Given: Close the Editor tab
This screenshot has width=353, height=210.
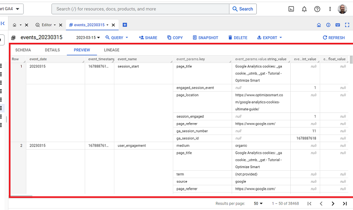Looking at the screenshot, I should [x=60, y=25].
